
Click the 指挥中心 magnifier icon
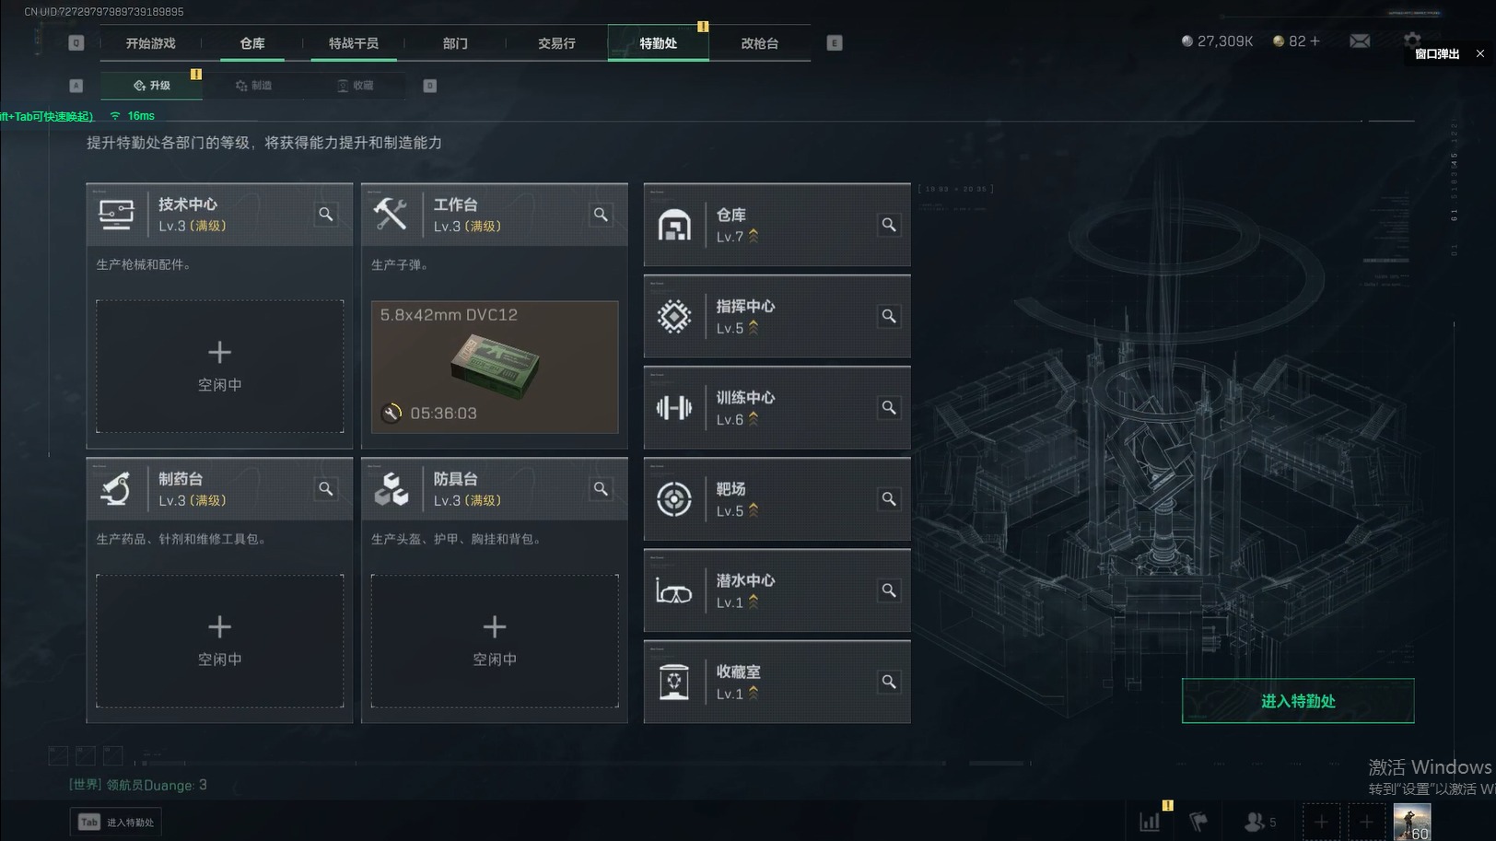pos(889,316)
